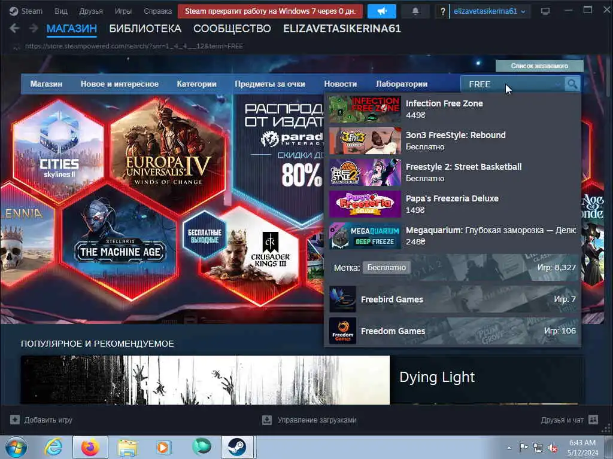This screenshot has width=613, height=459.
Task: Go forward with the right arrow
Action: 34,28
